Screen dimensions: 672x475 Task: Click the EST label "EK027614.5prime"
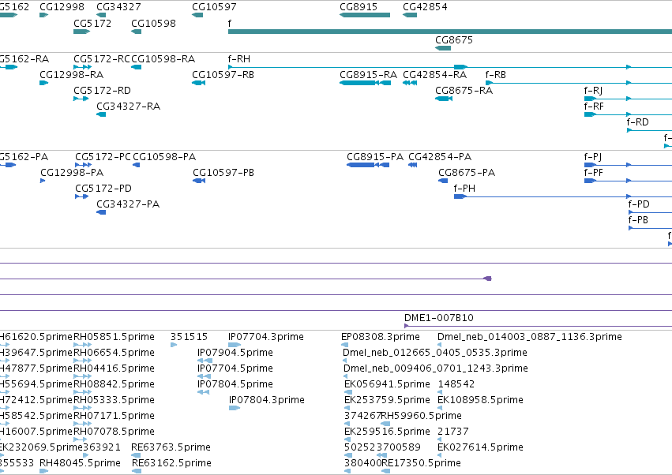tap(480, 447)
